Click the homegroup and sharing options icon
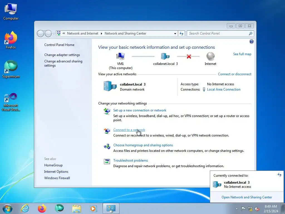 click(x=107, y=146)
